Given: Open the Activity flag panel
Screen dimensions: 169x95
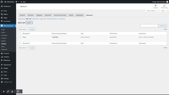Looking at the screenshot, I should click(156, 6).
